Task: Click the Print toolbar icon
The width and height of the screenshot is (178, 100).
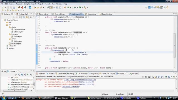Action: click(x=14, y=7)
